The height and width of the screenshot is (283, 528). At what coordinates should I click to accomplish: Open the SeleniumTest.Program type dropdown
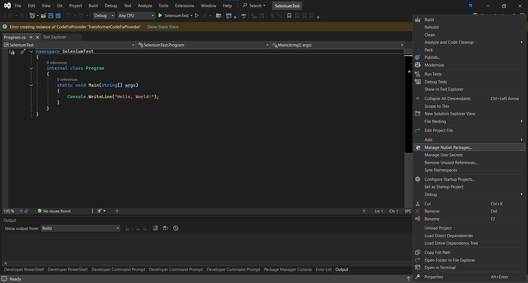point(203,45)
